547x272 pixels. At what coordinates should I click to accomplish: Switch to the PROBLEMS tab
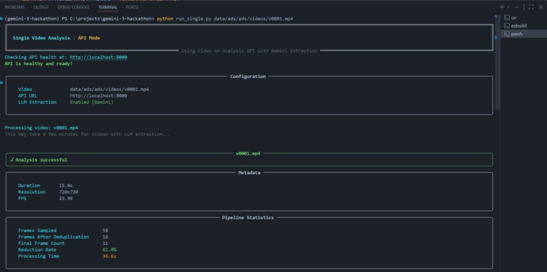[15, 7]
